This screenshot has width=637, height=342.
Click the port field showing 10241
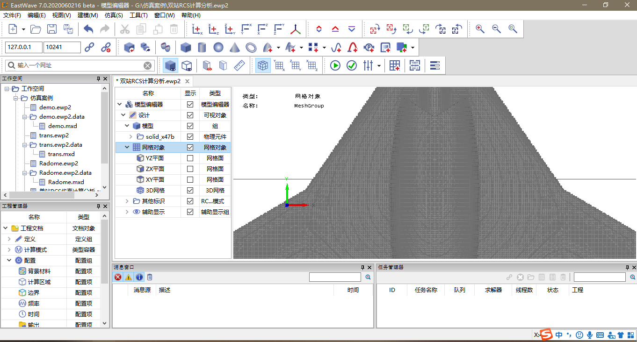click(x=62, y=47)
